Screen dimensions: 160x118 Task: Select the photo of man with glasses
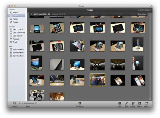click(57, 97)
